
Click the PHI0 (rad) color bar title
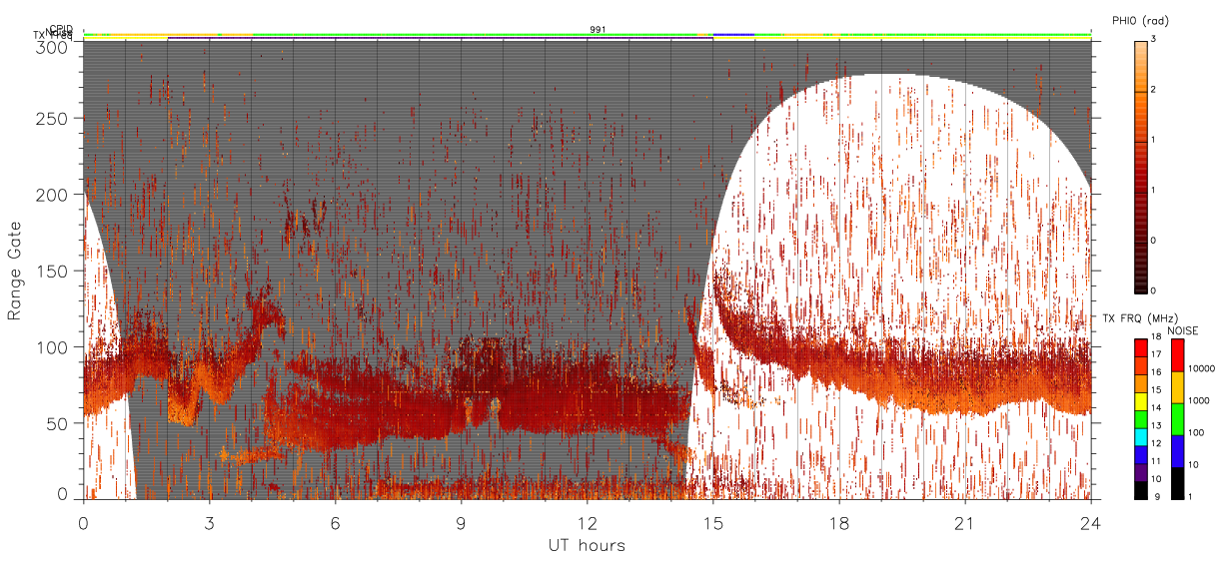1140,20
